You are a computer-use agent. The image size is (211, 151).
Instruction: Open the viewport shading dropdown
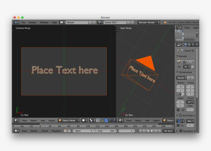pos(85,120)
